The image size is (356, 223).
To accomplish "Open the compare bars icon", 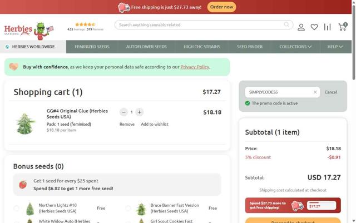I will pyautogui.click(x=327, y=27).
